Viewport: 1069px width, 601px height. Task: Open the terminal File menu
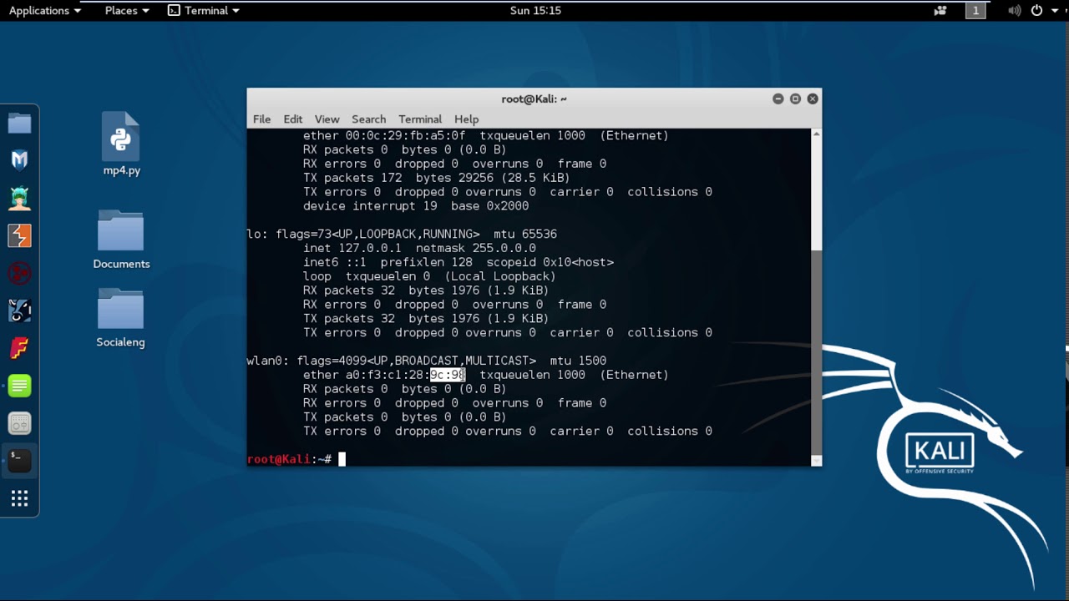[262, 119]
